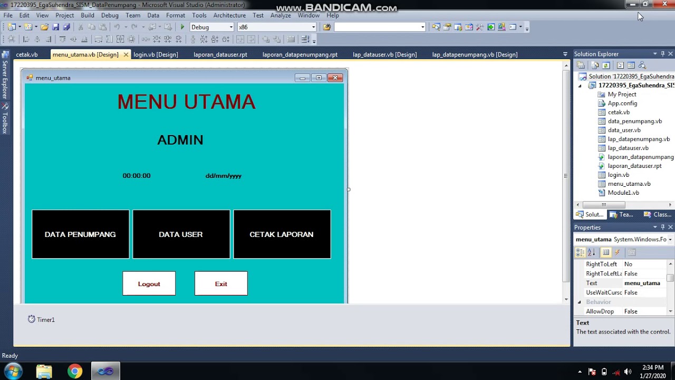Image resolution: width=675 pixels, height=380 pixels.
Task: Click the Exit button on form
Action: tap(221, 283)
